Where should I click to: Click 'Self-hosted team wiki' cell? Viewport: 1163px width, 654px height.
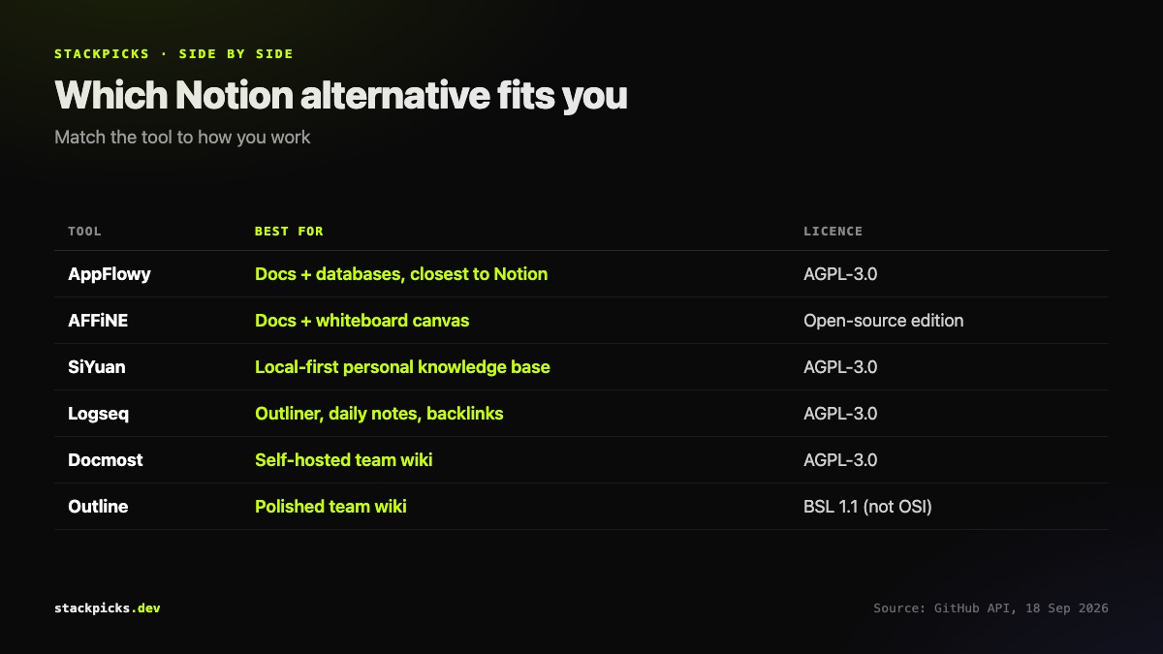click(344, 460)
